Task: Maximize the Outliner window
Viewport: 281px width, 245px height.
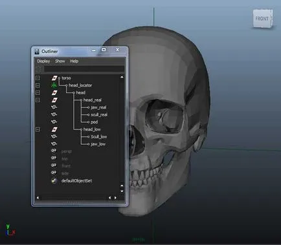Action: click(x=104, y=50)
